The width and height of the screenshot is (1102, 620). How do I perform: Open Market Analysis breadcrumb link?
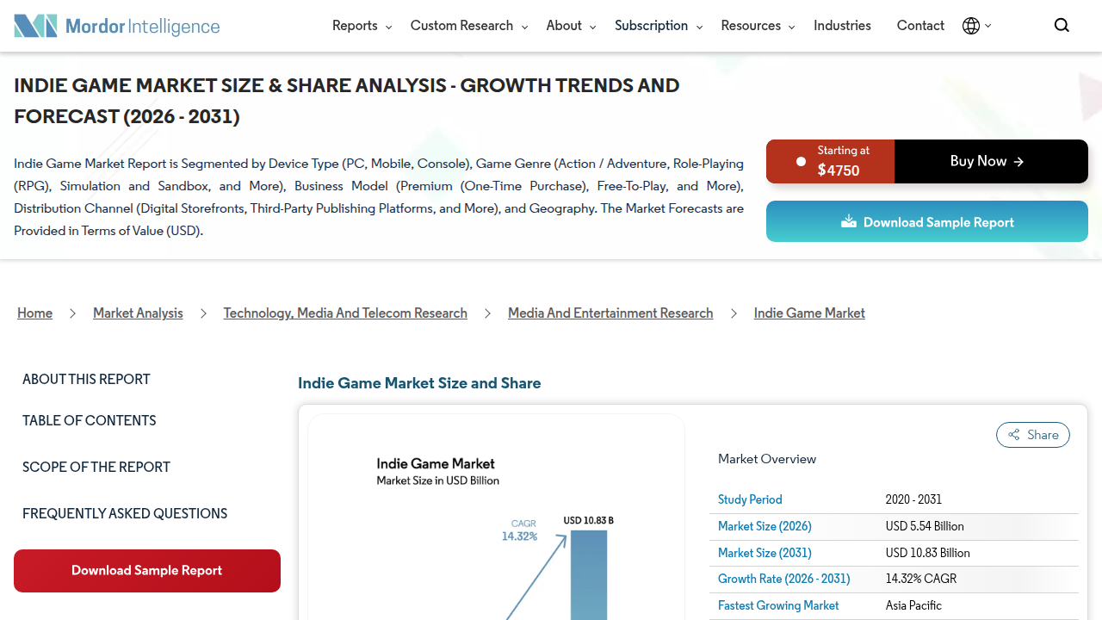138,313
